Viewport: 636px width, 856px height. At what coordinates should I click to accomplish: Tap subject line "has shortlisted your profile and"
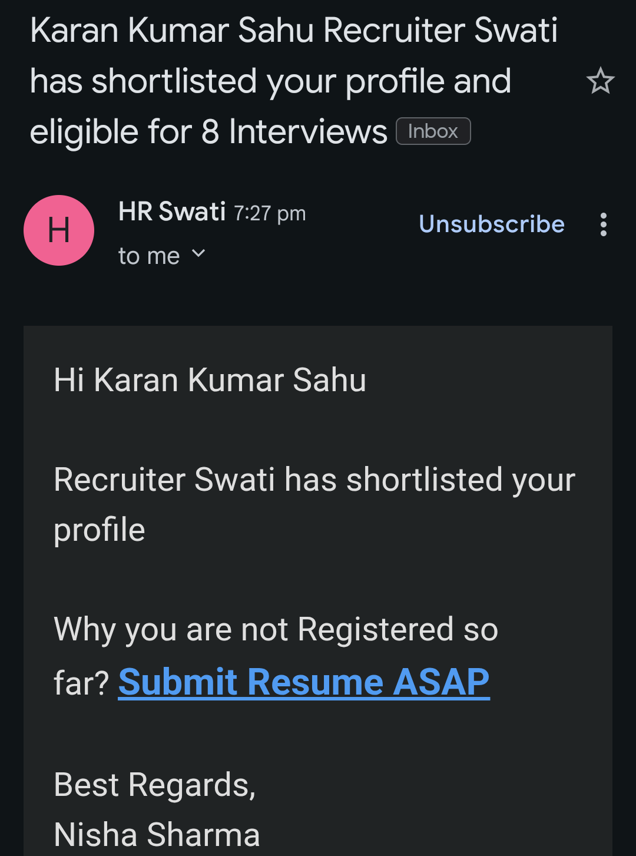(x=270, y=81)
